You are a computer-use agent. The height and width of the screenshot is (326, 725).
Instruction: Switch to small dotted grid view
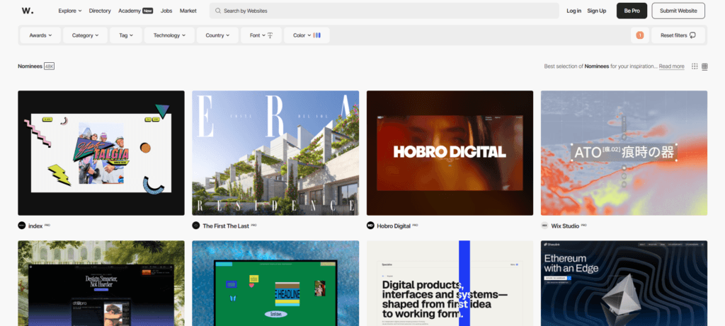click(695, 66)
